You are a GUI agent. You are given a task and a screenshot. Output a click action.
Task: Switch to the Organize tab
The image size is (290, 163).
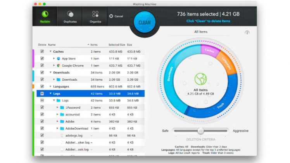click(95, 14)
